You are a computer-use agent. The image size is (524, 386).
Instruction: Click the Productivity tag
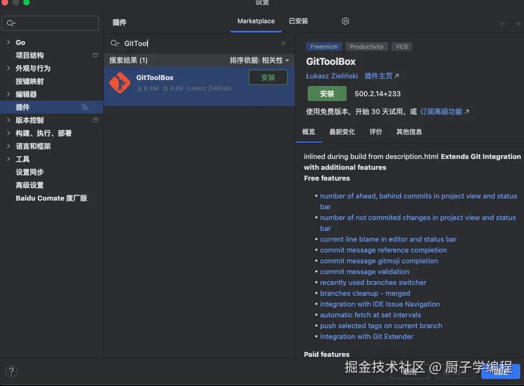point(367,46)
